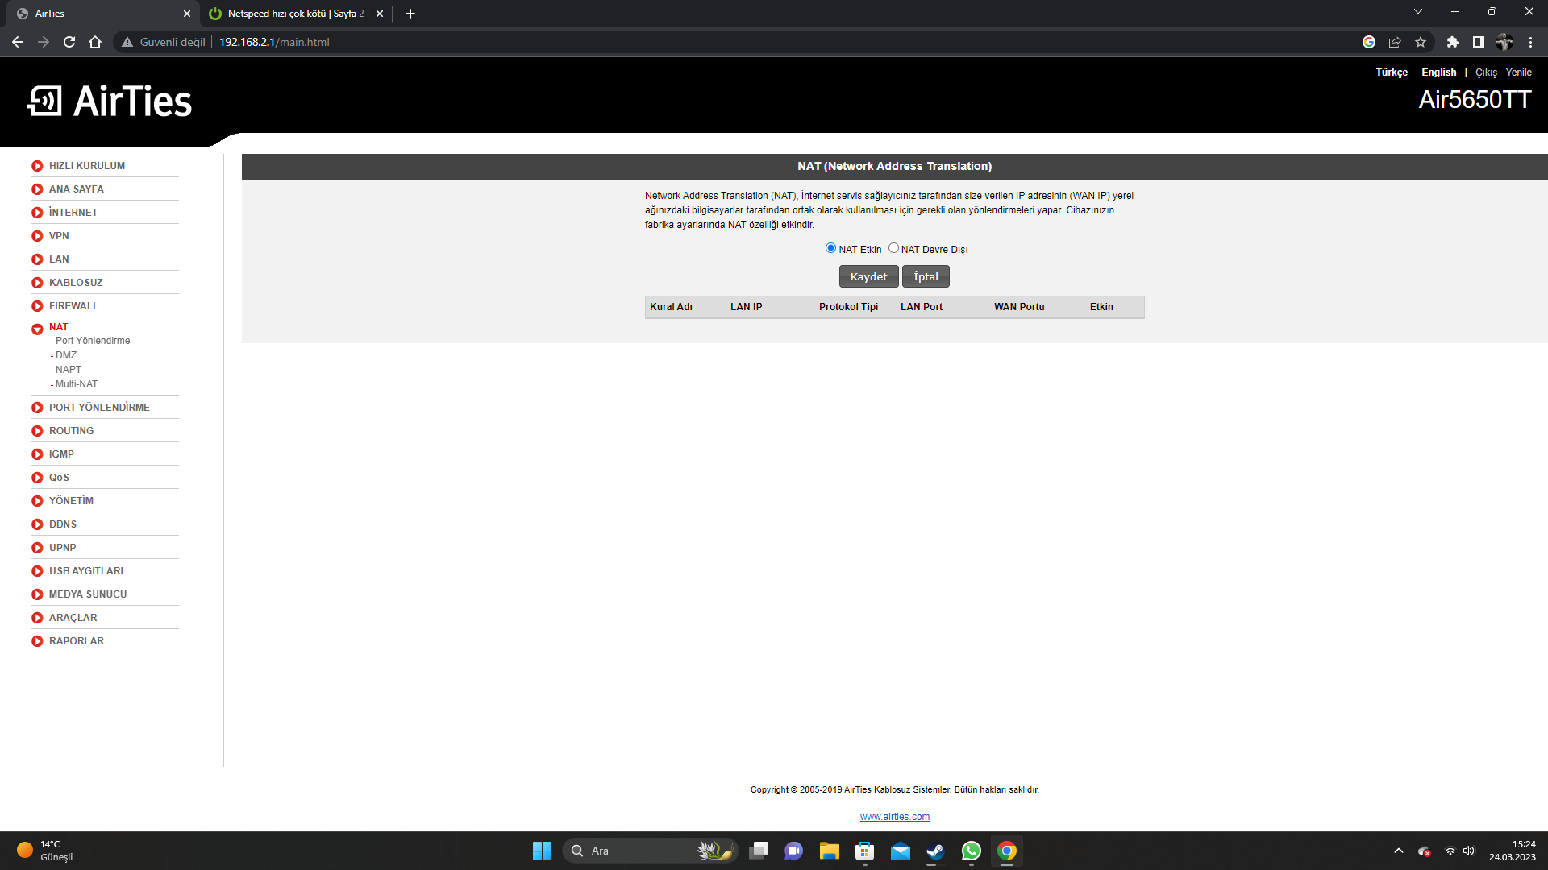Collapse the NAT sidebar section
This screenshot has height=870, width=1548.
point(58,327)
